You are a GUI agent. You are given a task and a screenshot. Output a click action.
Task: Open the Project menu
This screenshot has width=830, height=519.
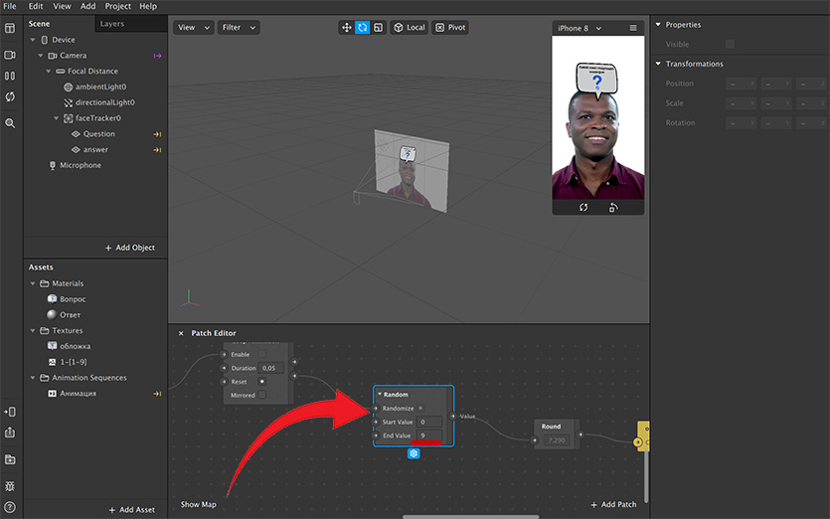pyautogui.click(x=118, y=6)
